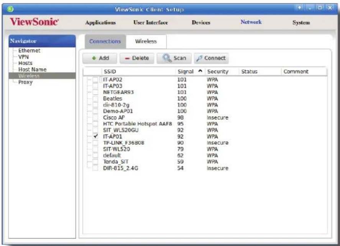The image size is (340, 246).
Task: Sort by the Signal column header
Action: pos(190,72)
